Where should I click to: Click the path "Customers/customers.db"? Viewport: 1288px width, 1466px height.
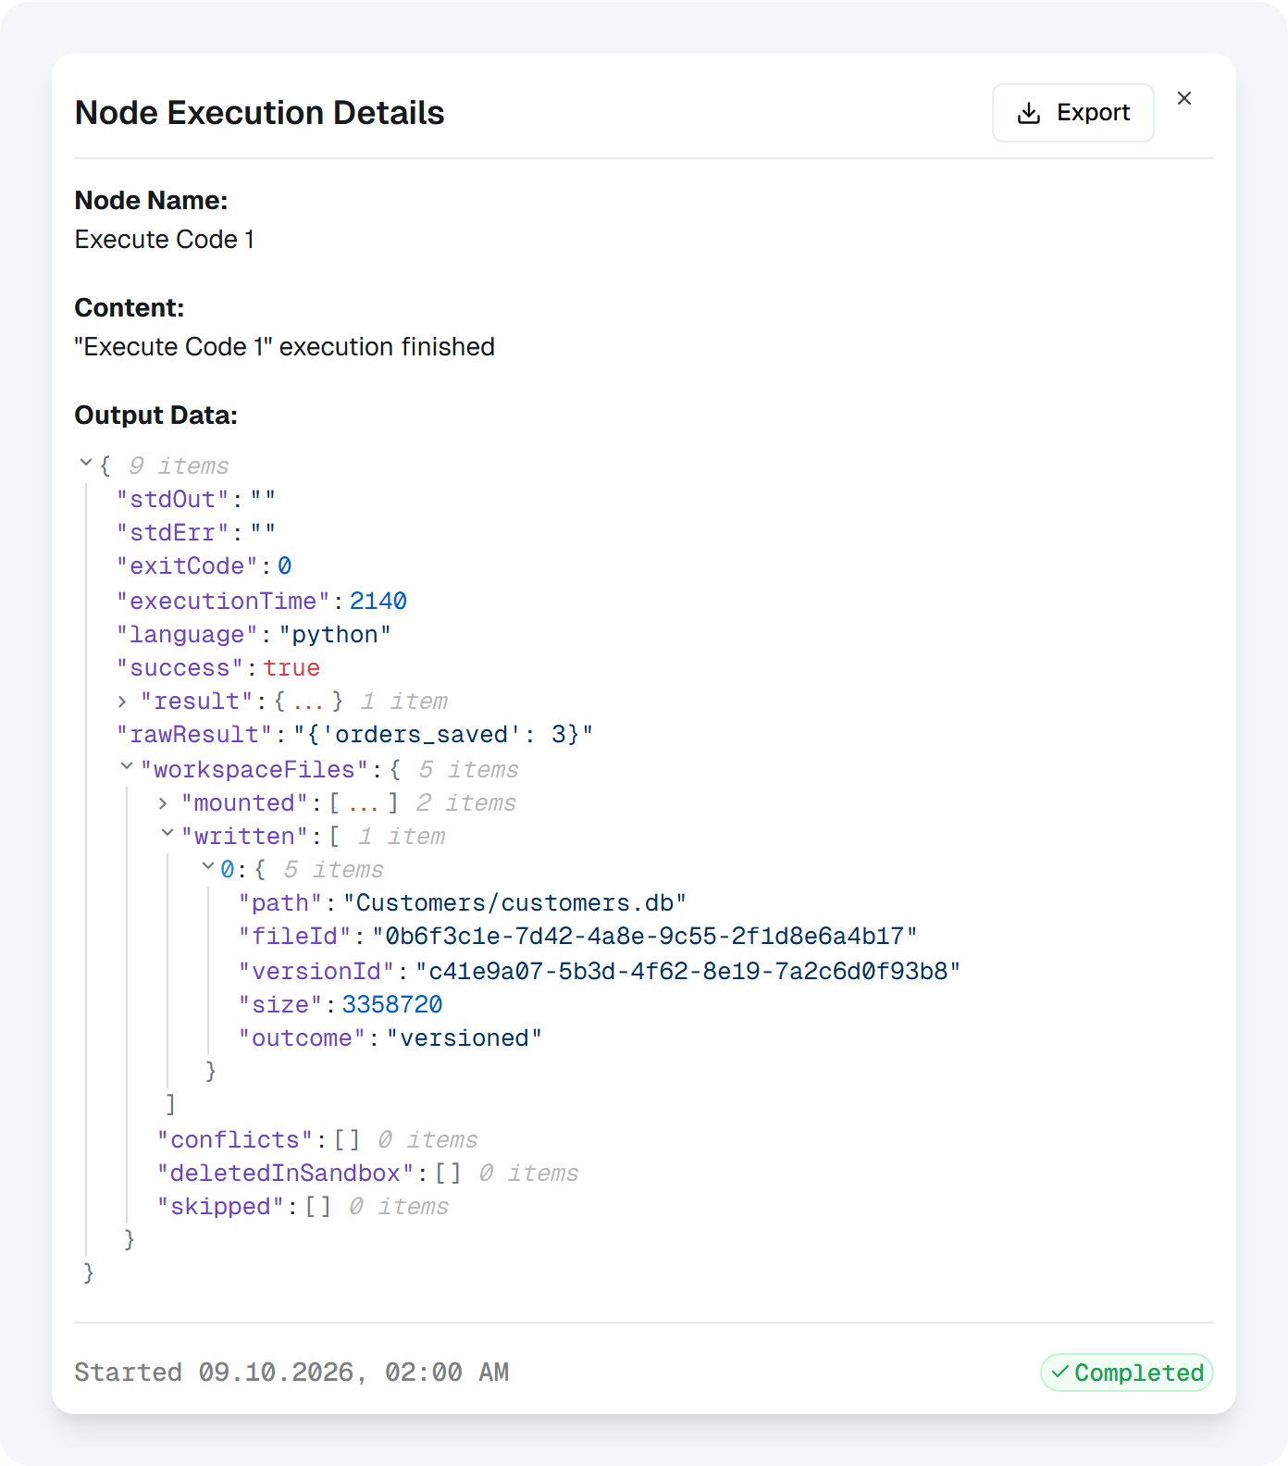515,903
